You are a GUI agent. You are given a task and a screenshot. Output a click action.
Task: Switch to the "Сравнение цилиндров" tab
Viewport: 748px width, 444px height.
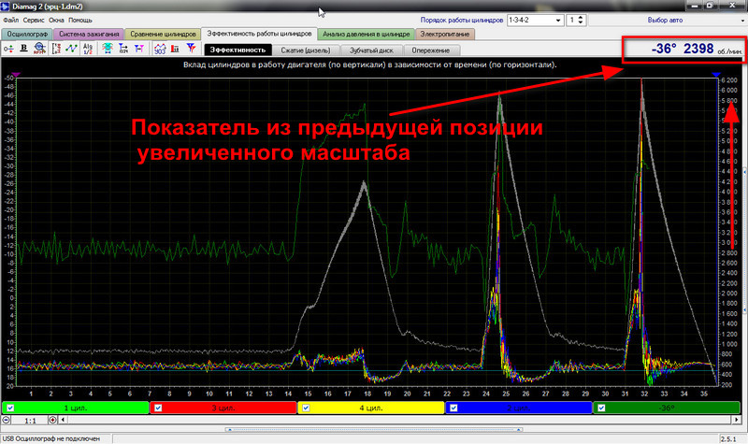pyautogui.click(x=163, y=35)
